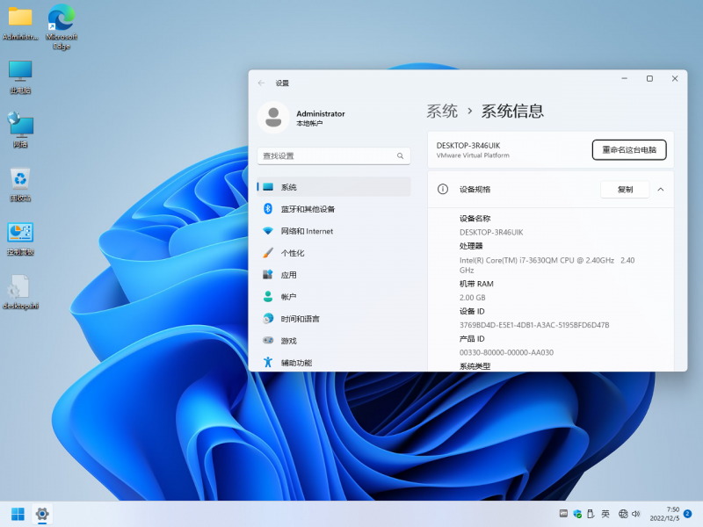Screen dimensions: 703x527
Task: Open the notification badge showing 2
Action: click(x=688, y=514)
